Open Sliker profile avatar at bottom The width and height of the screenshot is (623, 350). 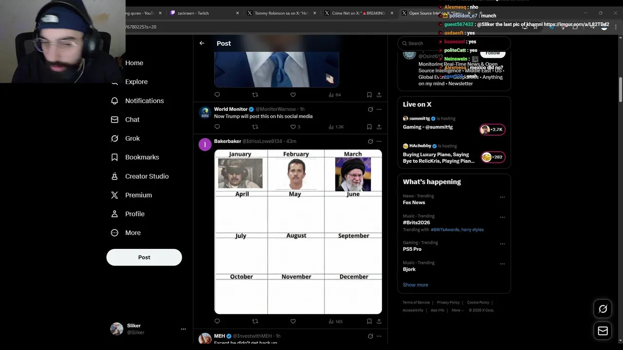[117, 329]
